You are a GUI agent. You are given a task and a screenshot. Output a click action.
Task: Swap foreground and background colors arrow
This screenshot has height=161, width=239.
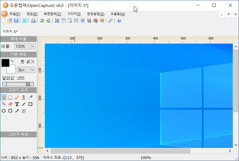point(12,61)
